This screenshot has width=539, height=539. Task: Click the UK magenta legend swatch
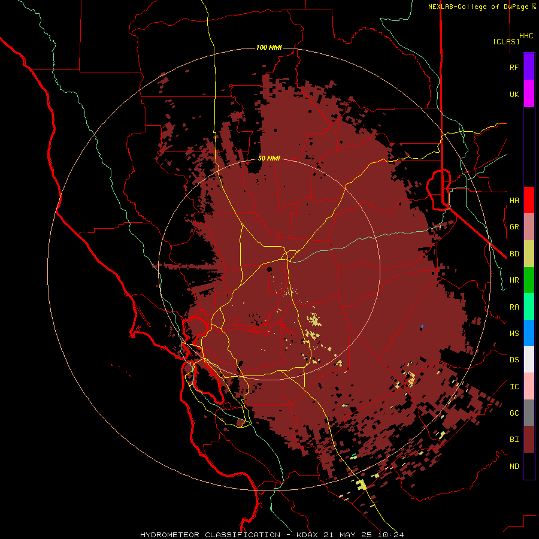[529, 94]
